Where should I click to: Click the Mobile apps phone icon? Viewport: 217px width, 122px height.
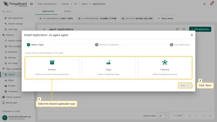4,103
